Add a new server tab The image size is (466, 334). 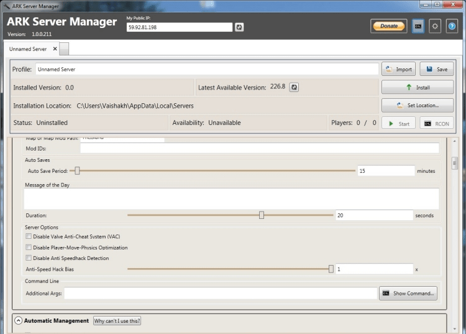pyautogui.click(x=64, y=49)
